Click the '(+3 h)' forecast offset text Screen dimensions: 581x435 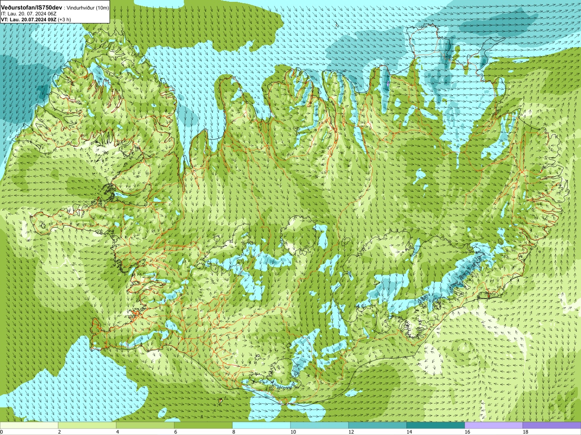[64, 19]
